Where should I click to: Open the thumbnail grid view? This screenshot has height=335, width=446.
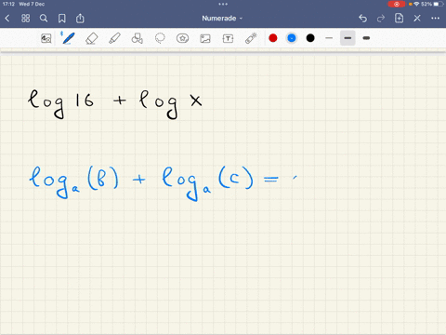pos(25,19)
